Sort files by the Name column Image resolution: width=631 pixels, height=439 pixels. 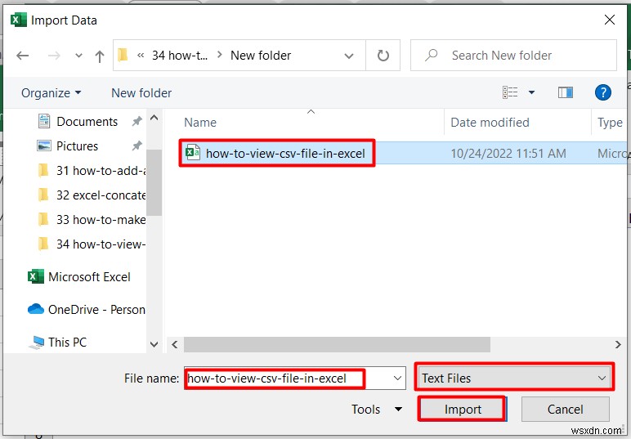pyautogui.click(x=200, y=123)
